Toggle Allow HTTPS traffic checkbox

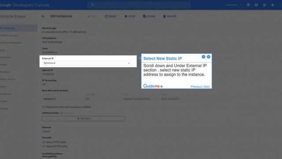(x=44, y=146)
